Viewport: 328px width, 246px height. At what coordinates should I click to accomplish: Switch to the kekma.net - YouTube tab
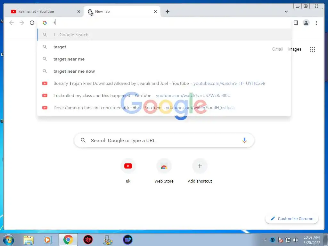tap(44, 12)
